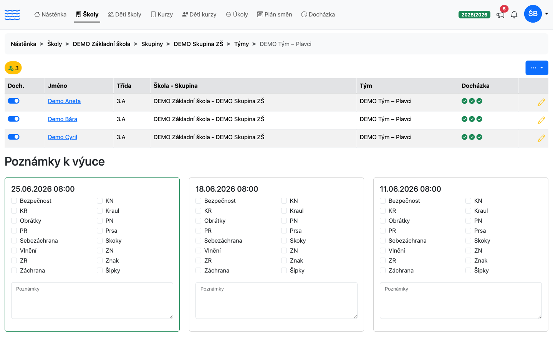553x345 pixels.
Task: Click the yellow members count badge
Action: coord(13,68)
